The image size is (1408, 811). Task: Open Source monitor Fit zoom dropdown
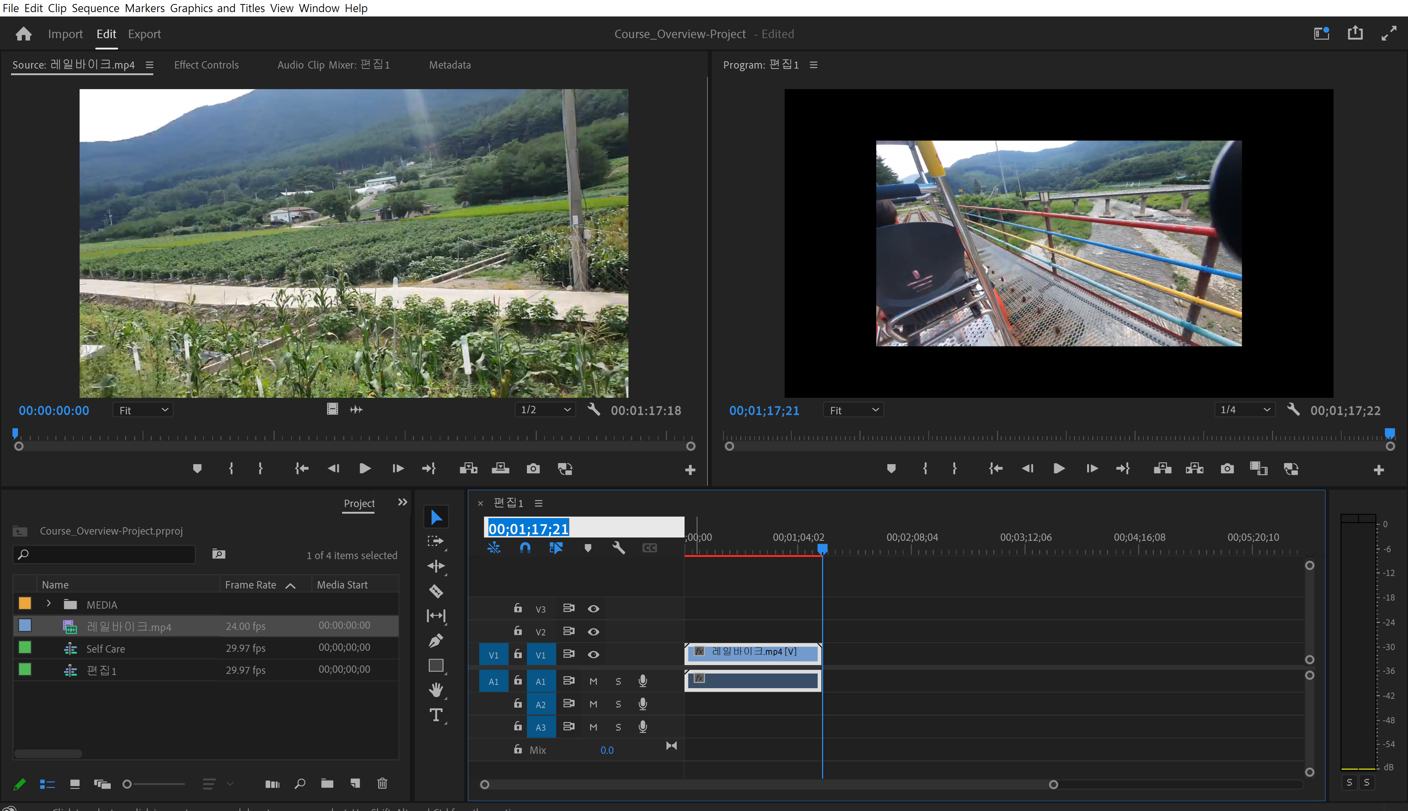143,411
